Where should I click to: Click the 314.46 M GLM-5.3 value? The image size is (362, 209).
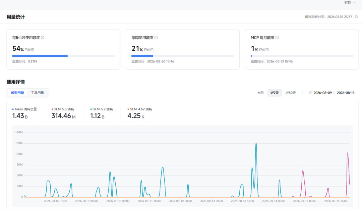pyautogui.click(x=63, y=116)
